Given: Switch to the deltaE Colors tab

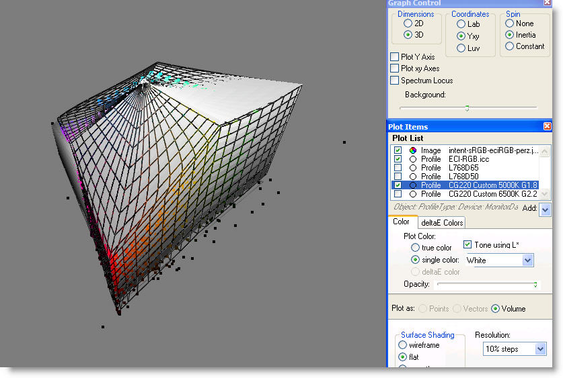Looking at the screenshot, I should tap(441, 223).
